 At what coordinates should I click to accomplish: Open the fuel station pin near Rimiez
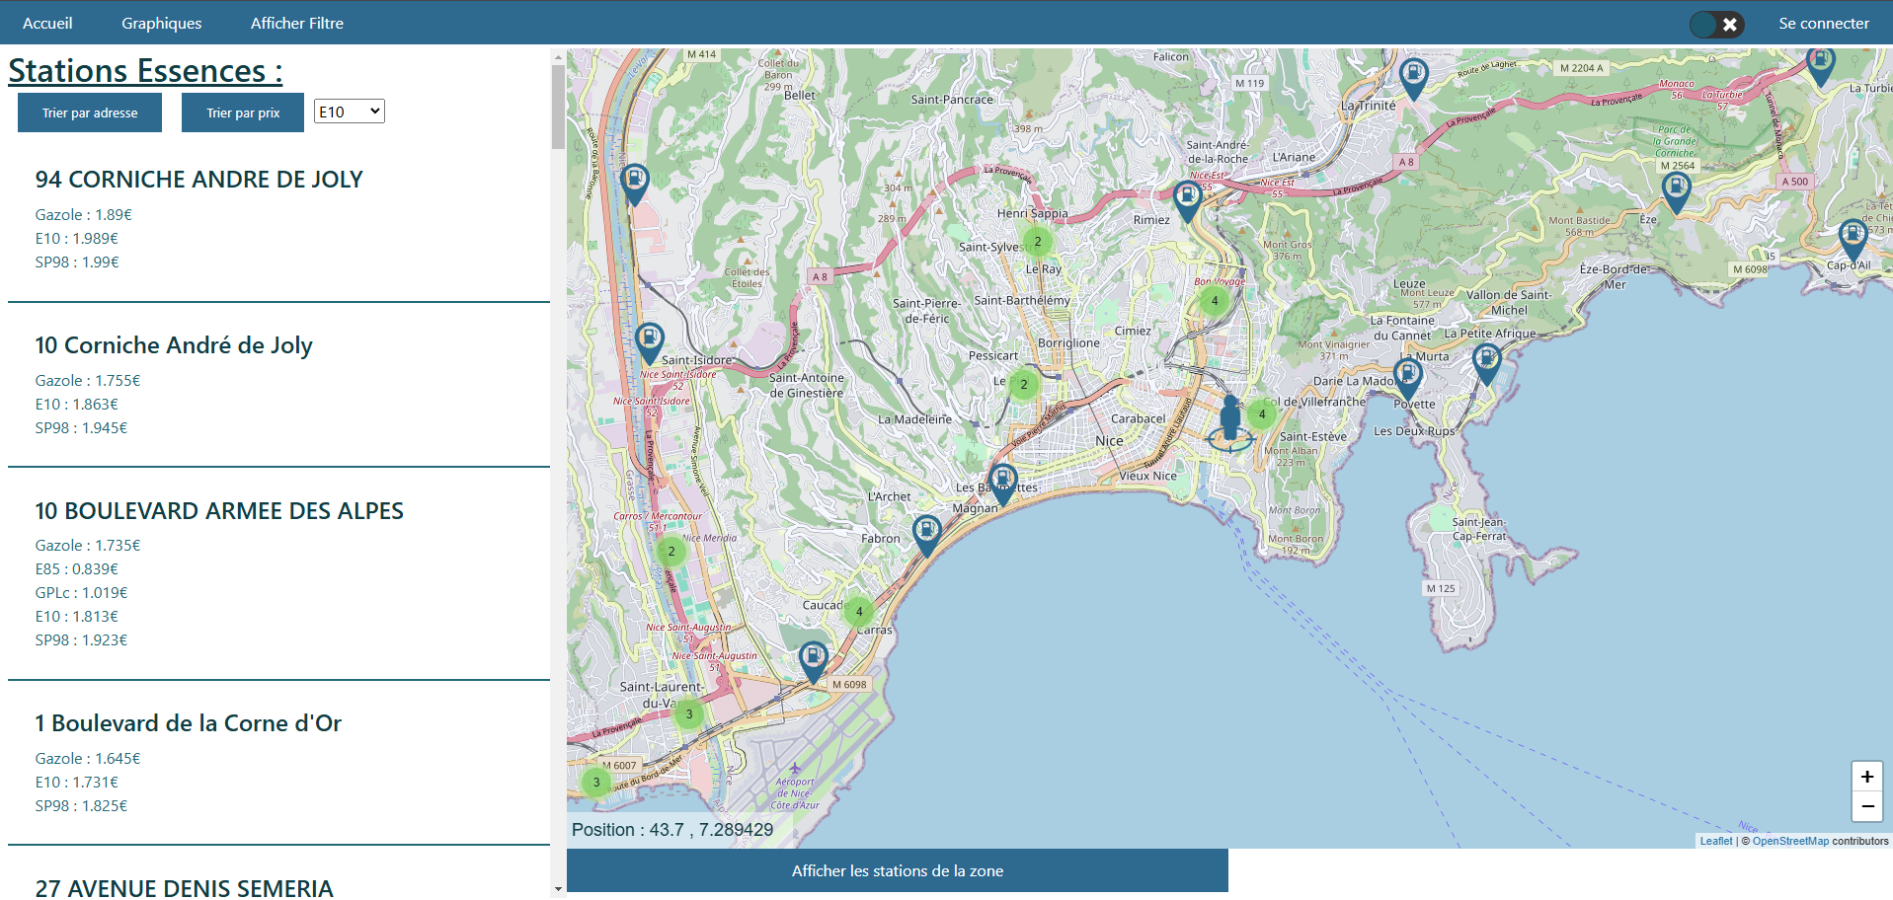pos(1187,195)
